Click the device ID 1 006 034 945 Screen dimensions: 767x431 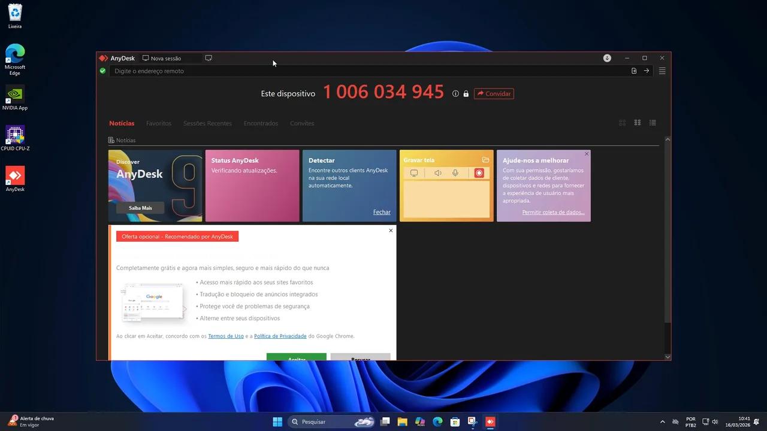(383, 92)
